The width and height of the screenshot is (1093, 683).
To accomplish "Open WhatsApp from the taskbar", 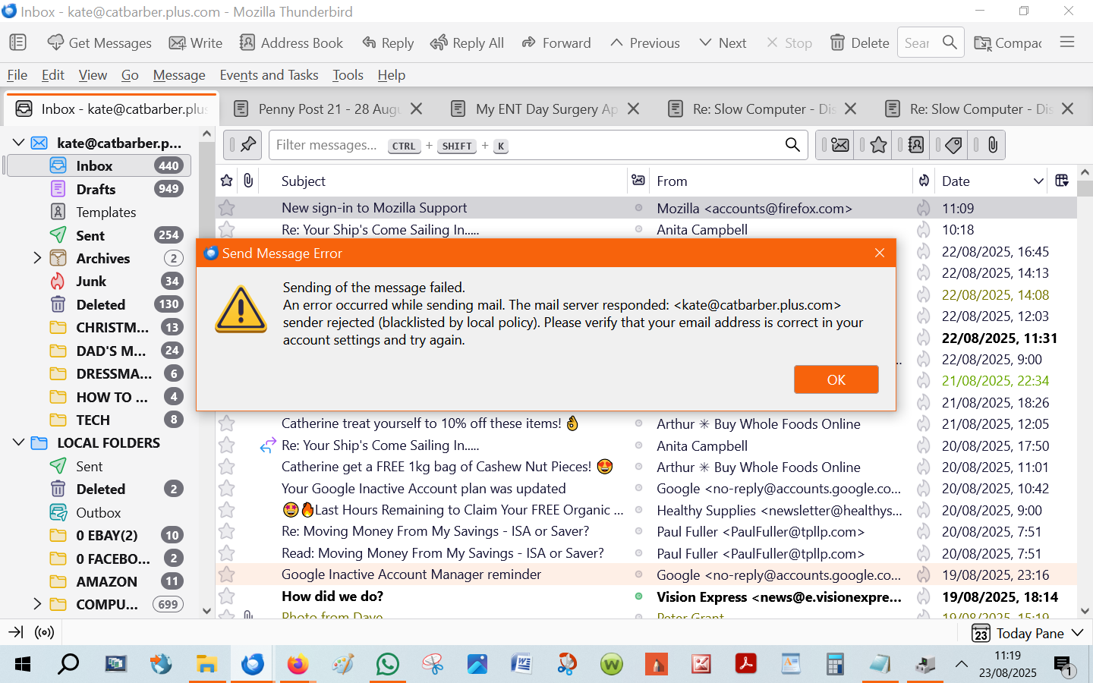I will click(388, 665).
